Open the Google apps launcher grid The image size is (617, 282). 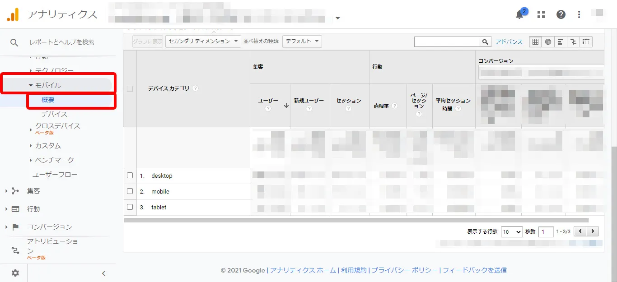541,14
